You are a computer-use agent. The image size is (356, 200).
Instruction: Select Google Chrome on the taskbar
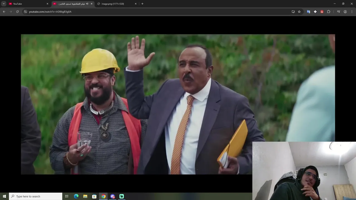click(103, 196)
